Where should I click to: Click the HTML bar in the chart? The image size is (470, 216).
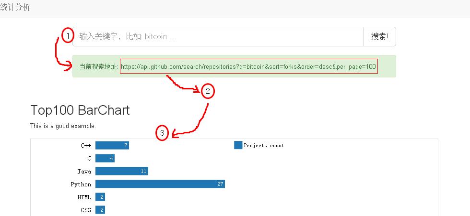pyautogui.click(x=100, y=197)
